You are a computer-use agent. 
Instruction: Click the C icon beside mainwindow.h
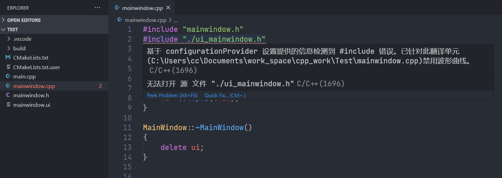pyautogui.click(x=8, y=95)
